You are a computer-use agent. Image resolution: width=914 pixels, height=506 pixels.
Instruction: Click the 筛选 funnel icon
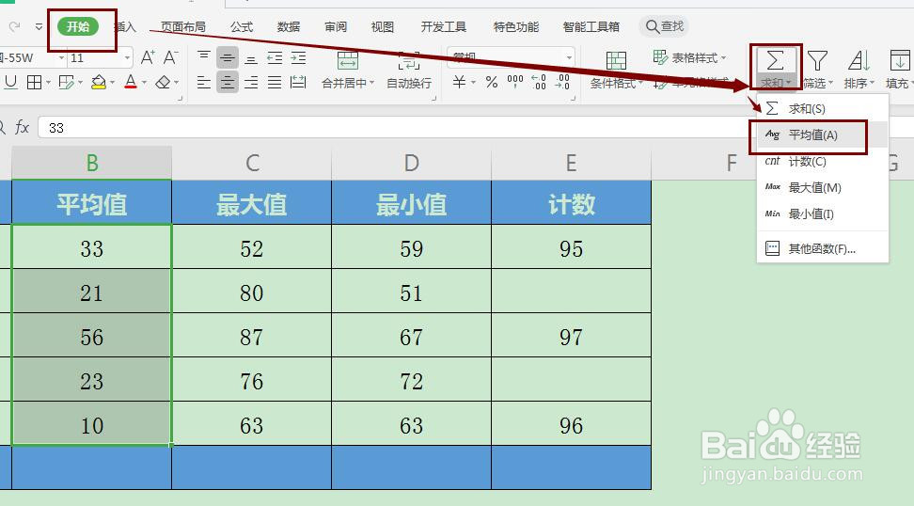pos(817,60)
